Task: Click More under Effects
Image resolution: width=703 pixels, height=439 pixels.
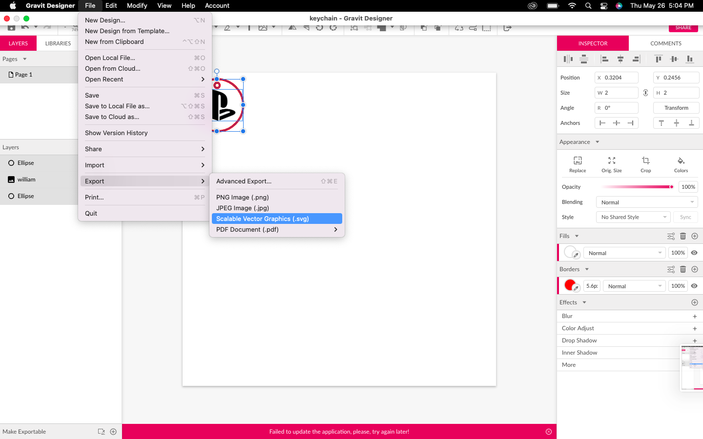Action: pyautogui.click(x=569, y=365)
